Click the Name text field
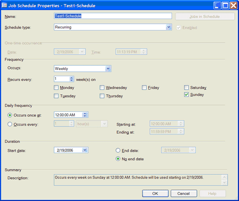This screenshot has height=201, width=239. click(113, 16)
